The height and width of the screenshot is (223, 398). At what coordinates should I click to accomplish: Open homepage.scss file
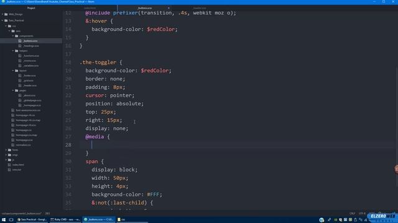tap(24, 140)
